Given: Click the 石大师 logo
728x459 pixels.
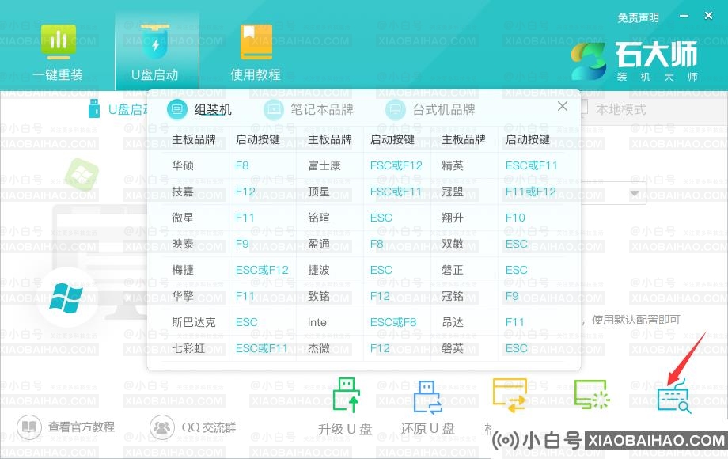Looking at the screenshot, I should tap(634, 60).
